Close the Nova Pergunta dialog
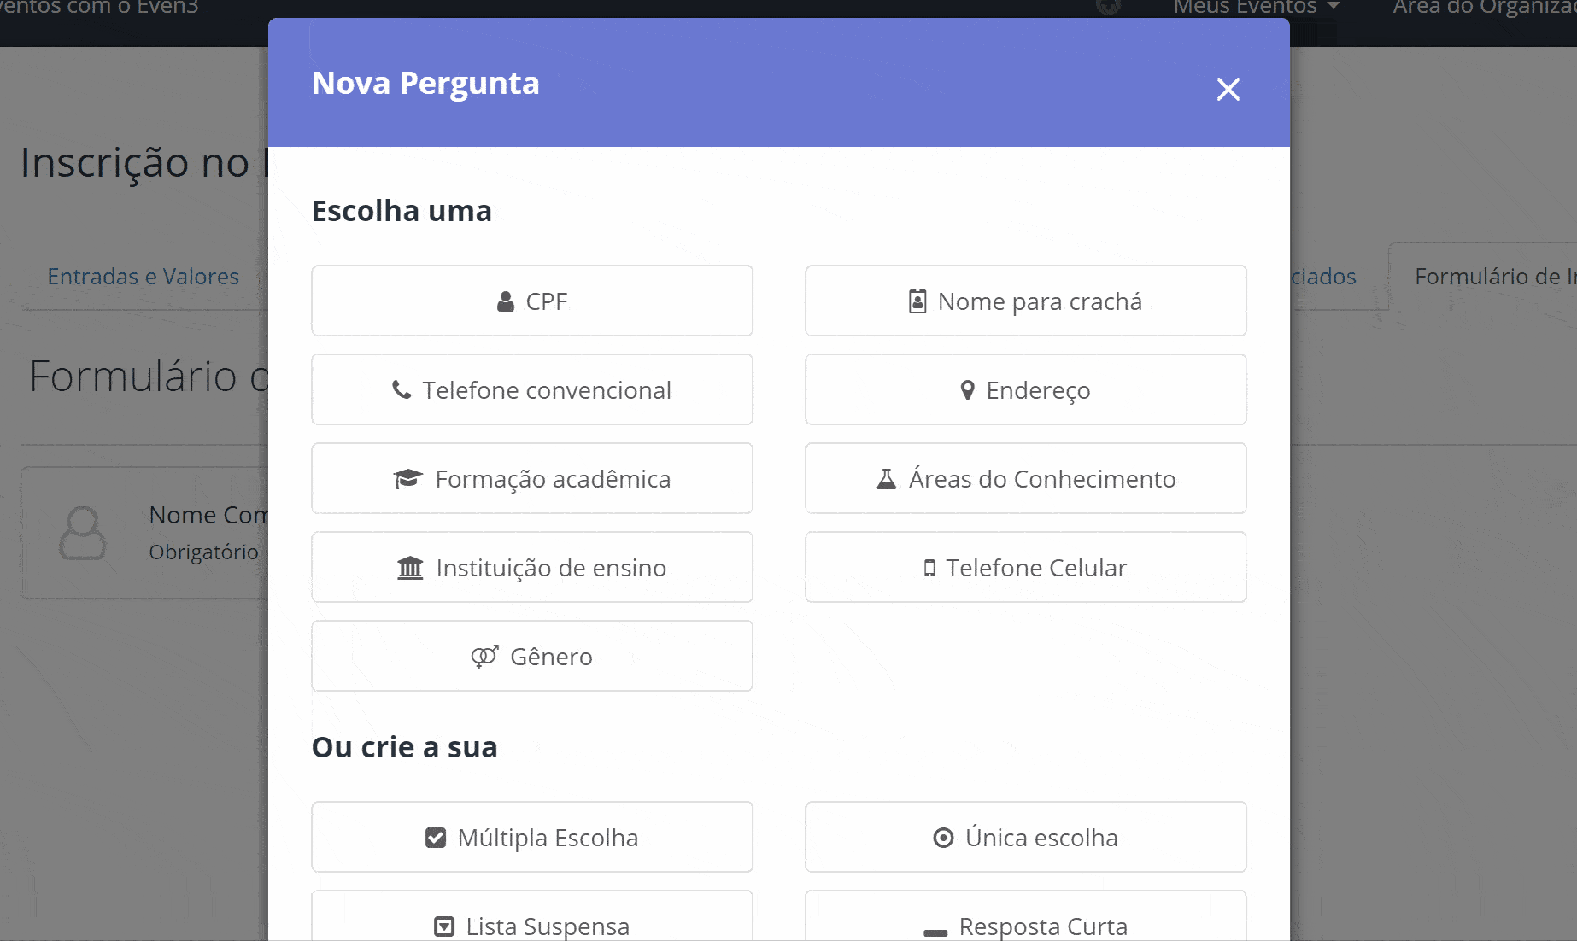1577x941 pixels. [1228, 89]
